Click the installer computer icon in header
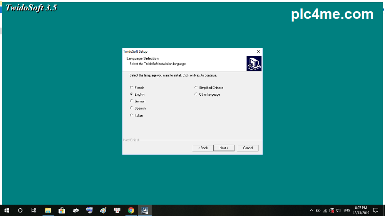Viewport: 385px width, 216px height. [254, 63]
